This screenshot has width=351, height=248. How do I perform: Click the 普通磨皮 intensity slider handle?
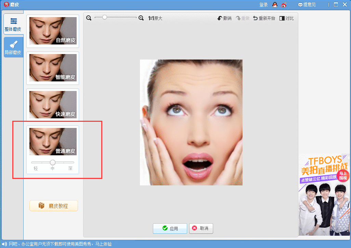(x=53, y=162)
